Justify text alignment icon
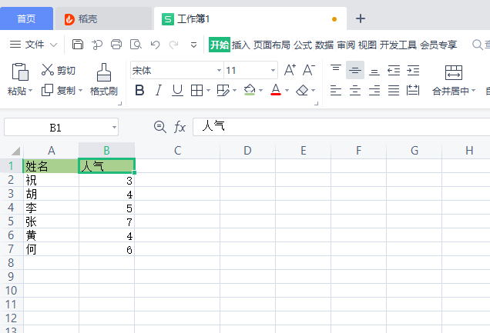The width and height of the screenshot is (490, 333). 394,91
